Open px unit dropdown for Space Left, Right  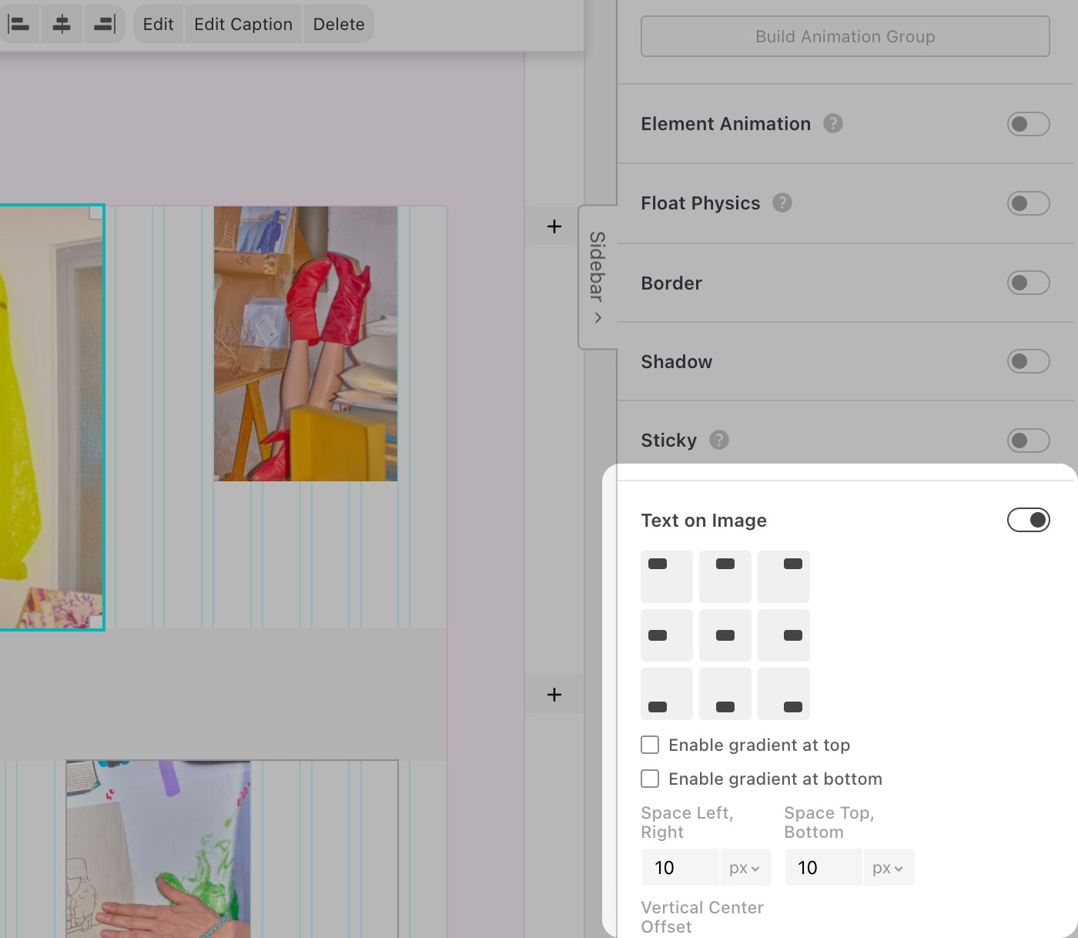click(x=745, y=867)
